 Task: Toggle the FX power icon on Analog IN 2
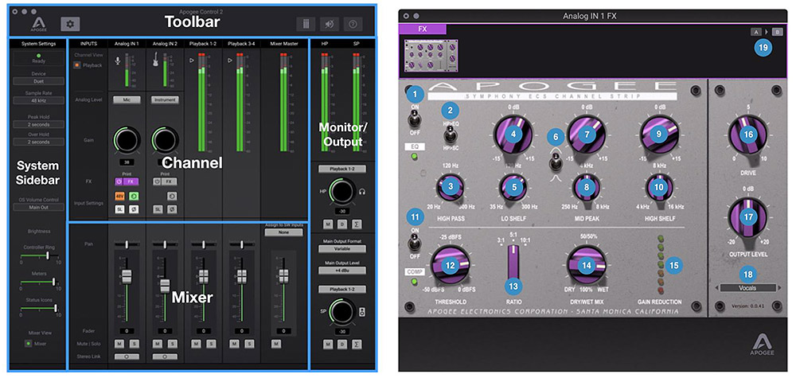(x=157, y=181)
